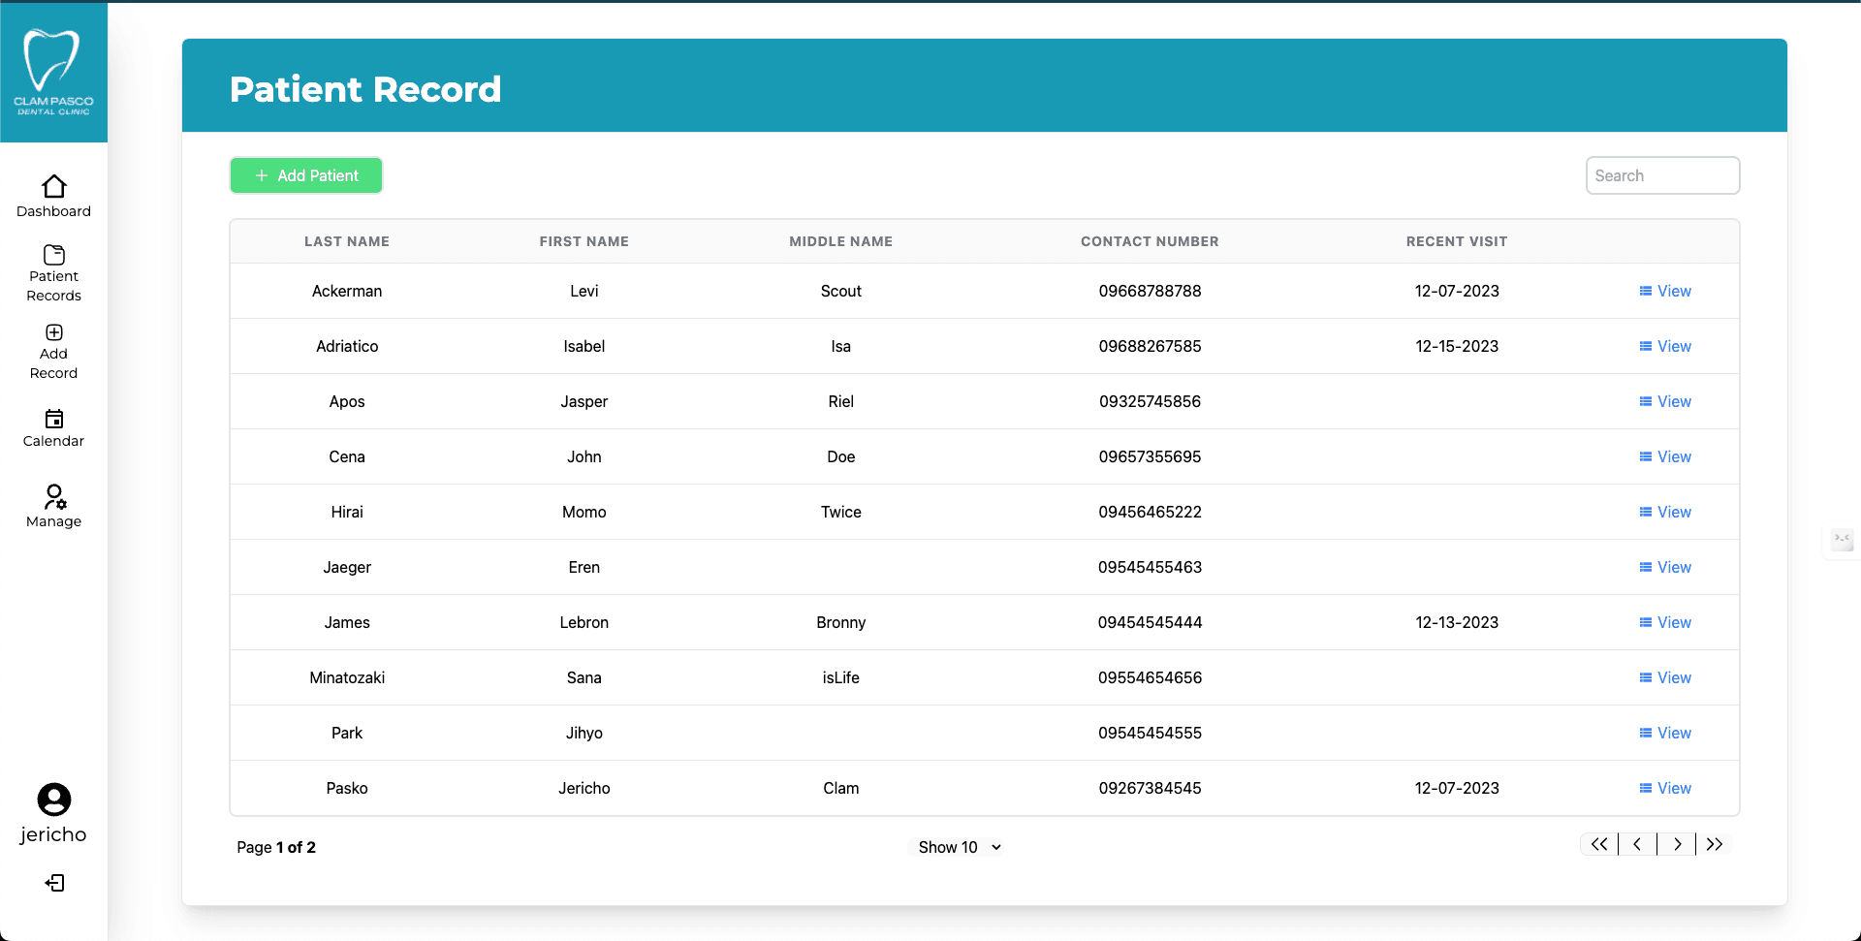Screen dimensions: 1861x941
Task: Go to the next page of records
Action: 1677,844
